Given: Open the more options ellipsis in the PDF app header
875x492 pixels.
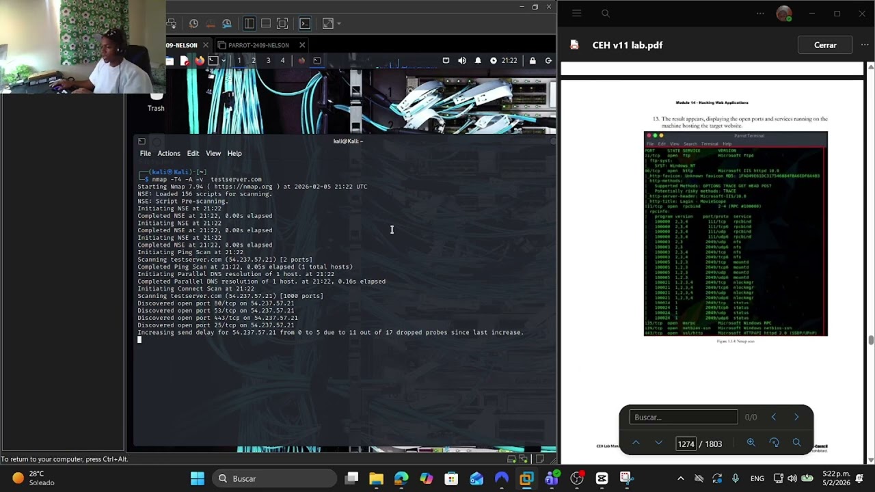Looking at the screenshot, I should (x=760, y=13).
